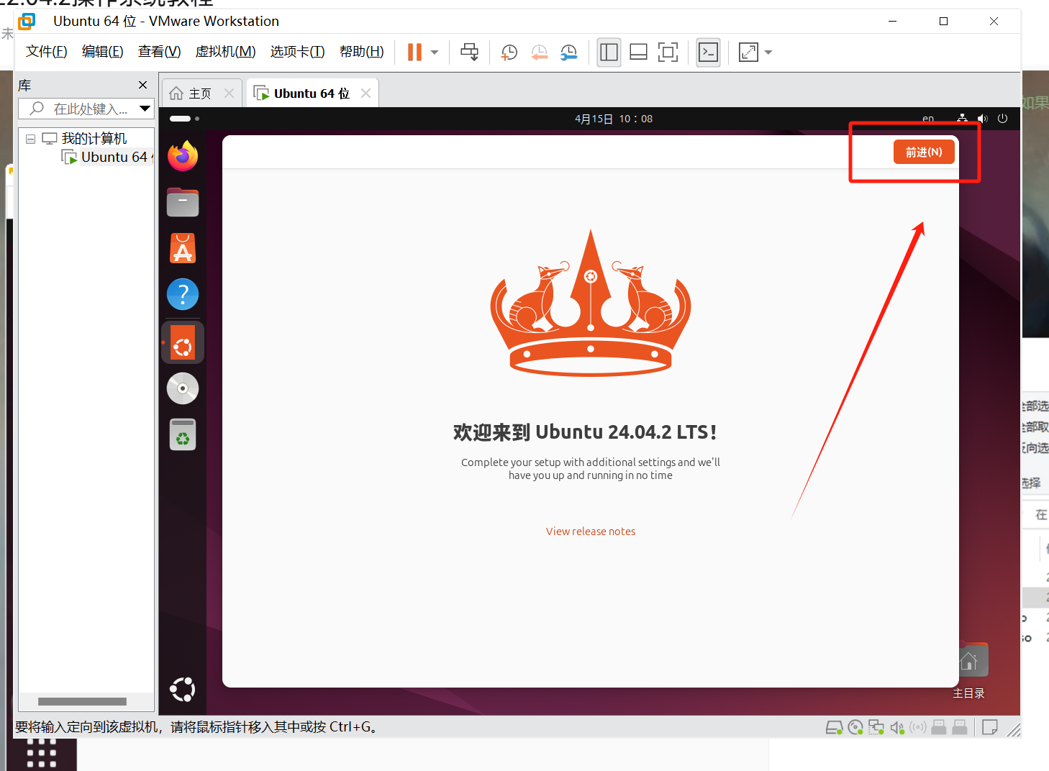Open the 查看(V) menu

[x=160, y=52]
